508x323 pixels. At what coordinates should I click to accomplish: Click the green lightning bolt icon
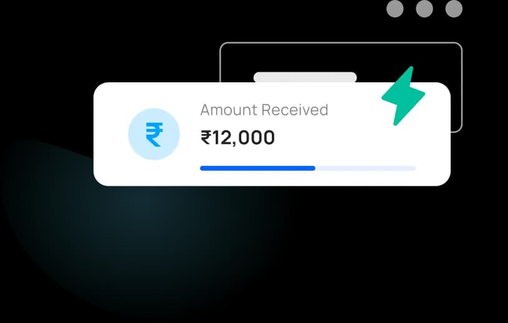403,96
